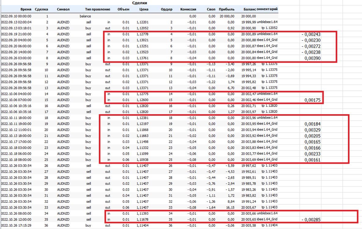This screenshot has width=362, height=229.
Task: Select price cell 1,11404
Action: point(143,226)
